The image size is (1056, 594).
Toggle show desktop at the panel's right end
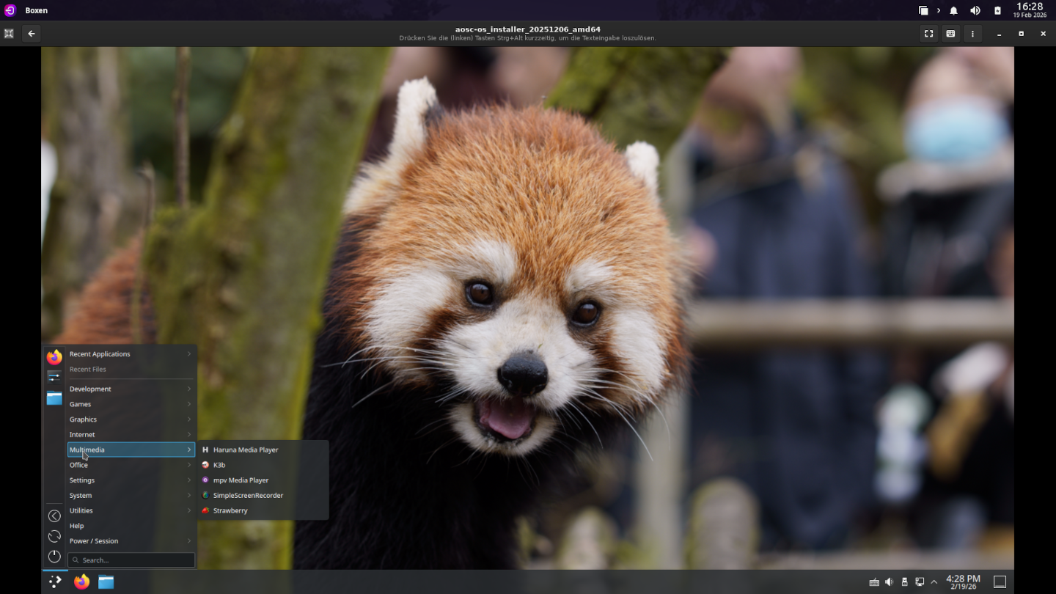[x=1000, y=582]
